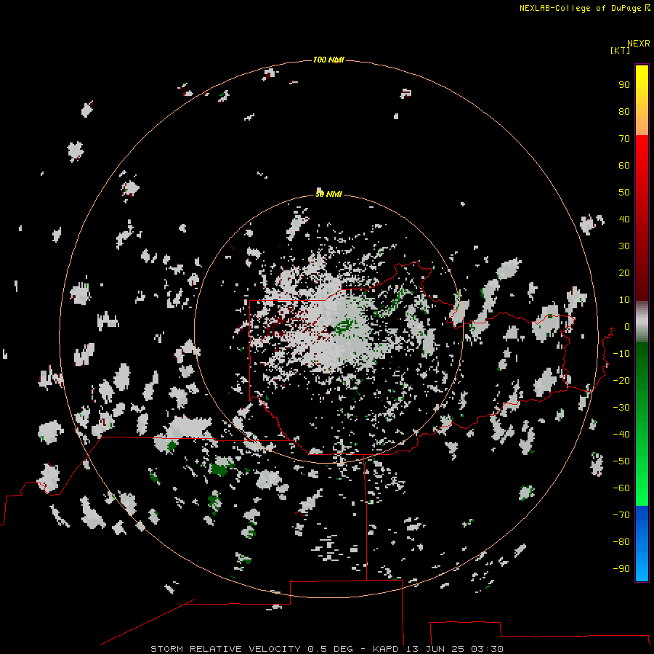Click the 80 value on the velocity scale
The height and width of the screenshot is (654, 654).
(x=624, y=112)
